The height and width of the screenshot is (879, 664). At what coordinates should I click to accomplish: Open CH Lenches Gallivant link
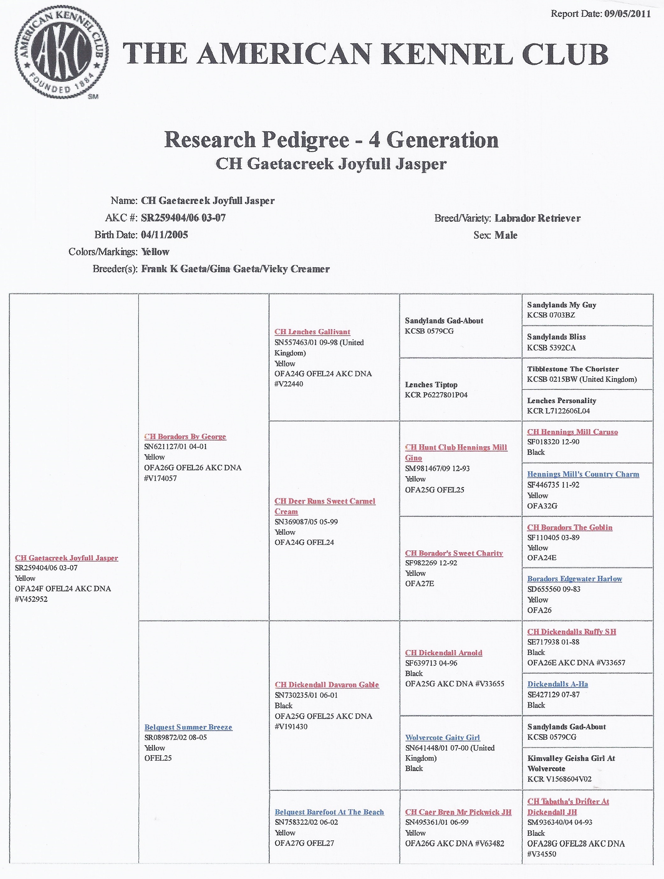[312, 332]
